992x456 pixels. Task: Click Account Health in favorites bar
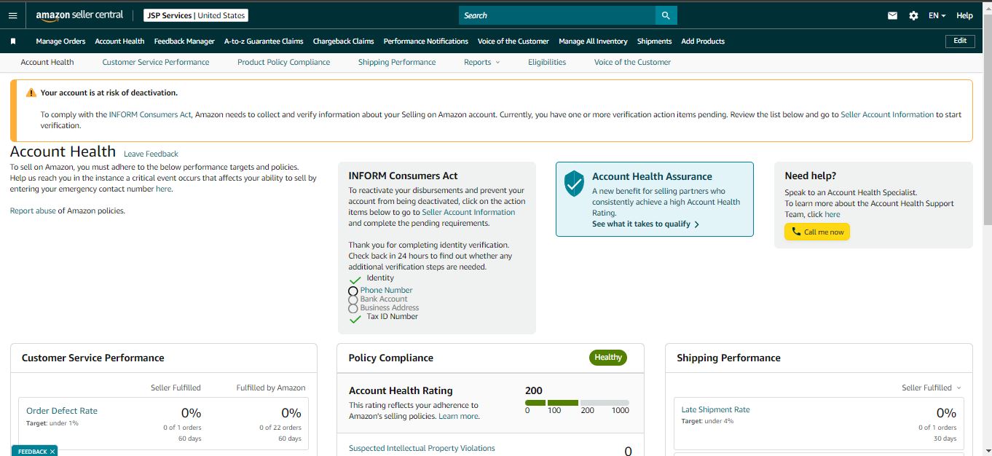click(x=119, y=42)
